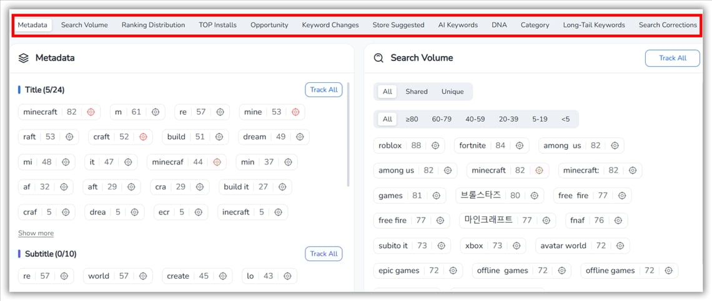Click the target icon beside '마인크래프트 77'
The image size is (712, 301).
pos(546,221)
